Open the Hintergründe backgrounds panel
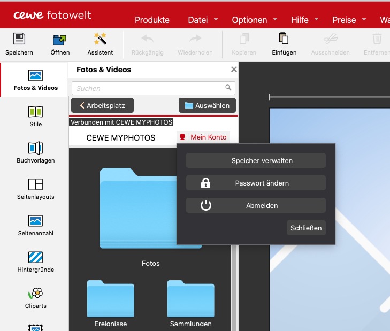This screenshot has width=390, height=331. click(x=35, y=262)
